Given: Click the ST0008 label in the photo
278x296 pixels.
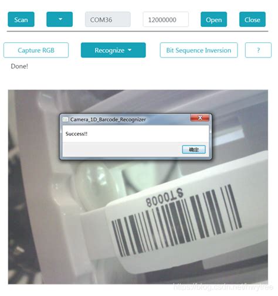Looking at the screenshot, I should [x=164, y=197].
